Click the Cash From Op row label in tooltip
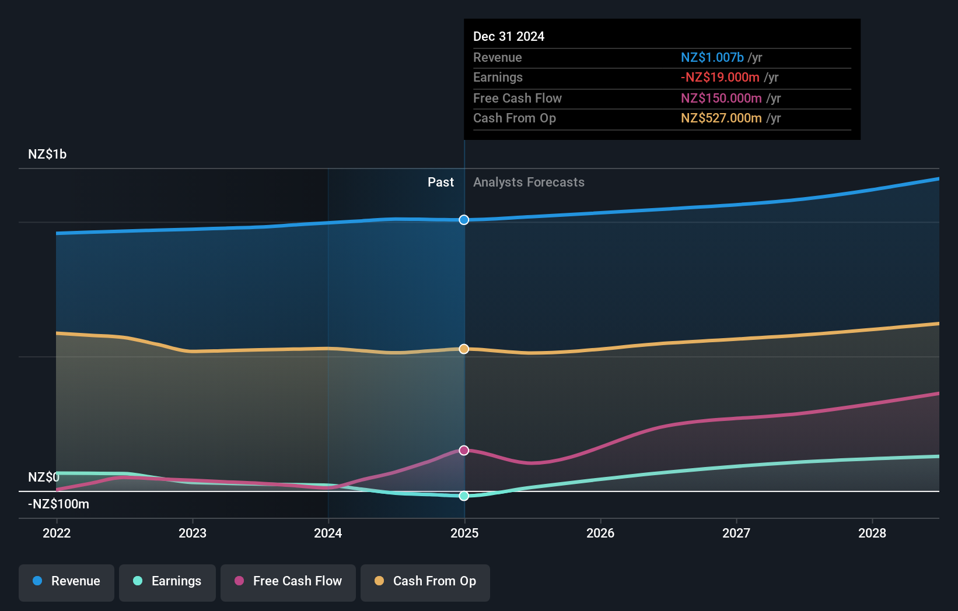Screen dimensions: 958x611 click(515, 118)
